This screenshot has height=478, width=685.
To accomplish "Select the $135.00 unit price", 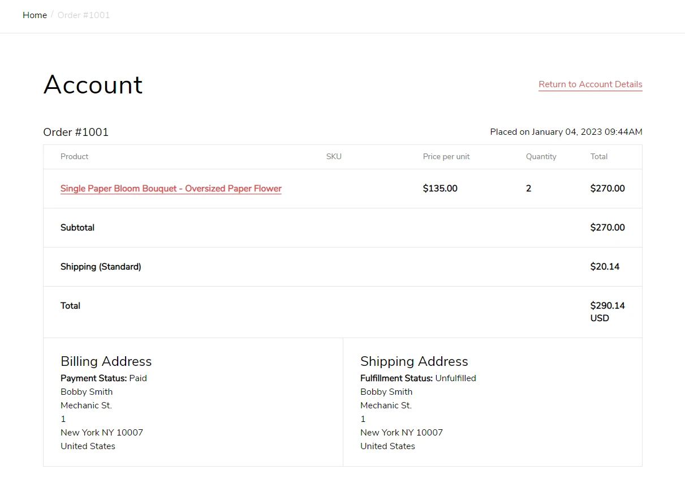I will pyautogui.click(x=440, y=189).
